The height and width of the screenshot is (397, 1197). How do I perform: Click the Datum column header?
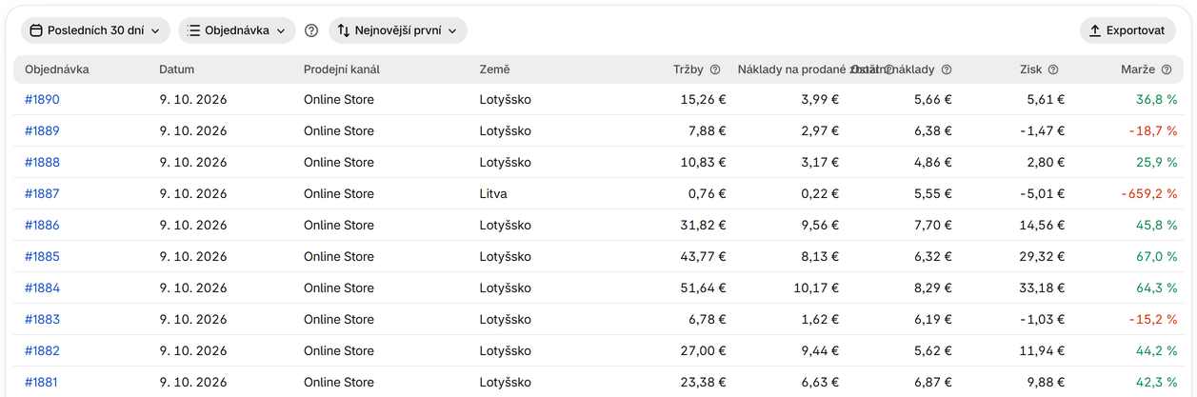coord(177,69)
